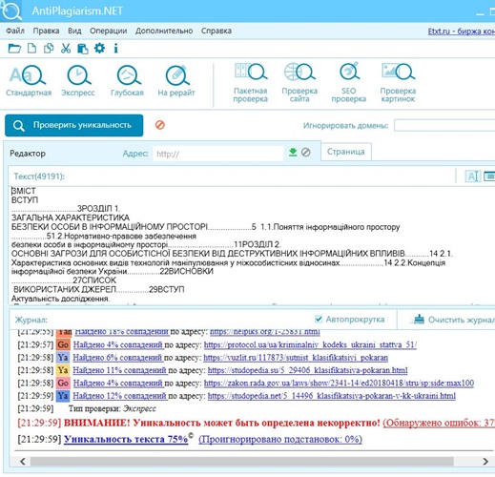Click the AntiPlagiarism.NET logo icon
Screen dimensions: 495x477
pos(11,10)
